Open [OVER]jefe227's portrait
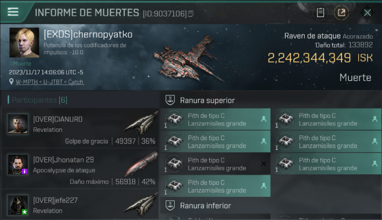 pos(18,205)
